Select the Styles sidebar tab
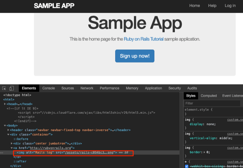The image size is (243, 168). tap(191, 96)
